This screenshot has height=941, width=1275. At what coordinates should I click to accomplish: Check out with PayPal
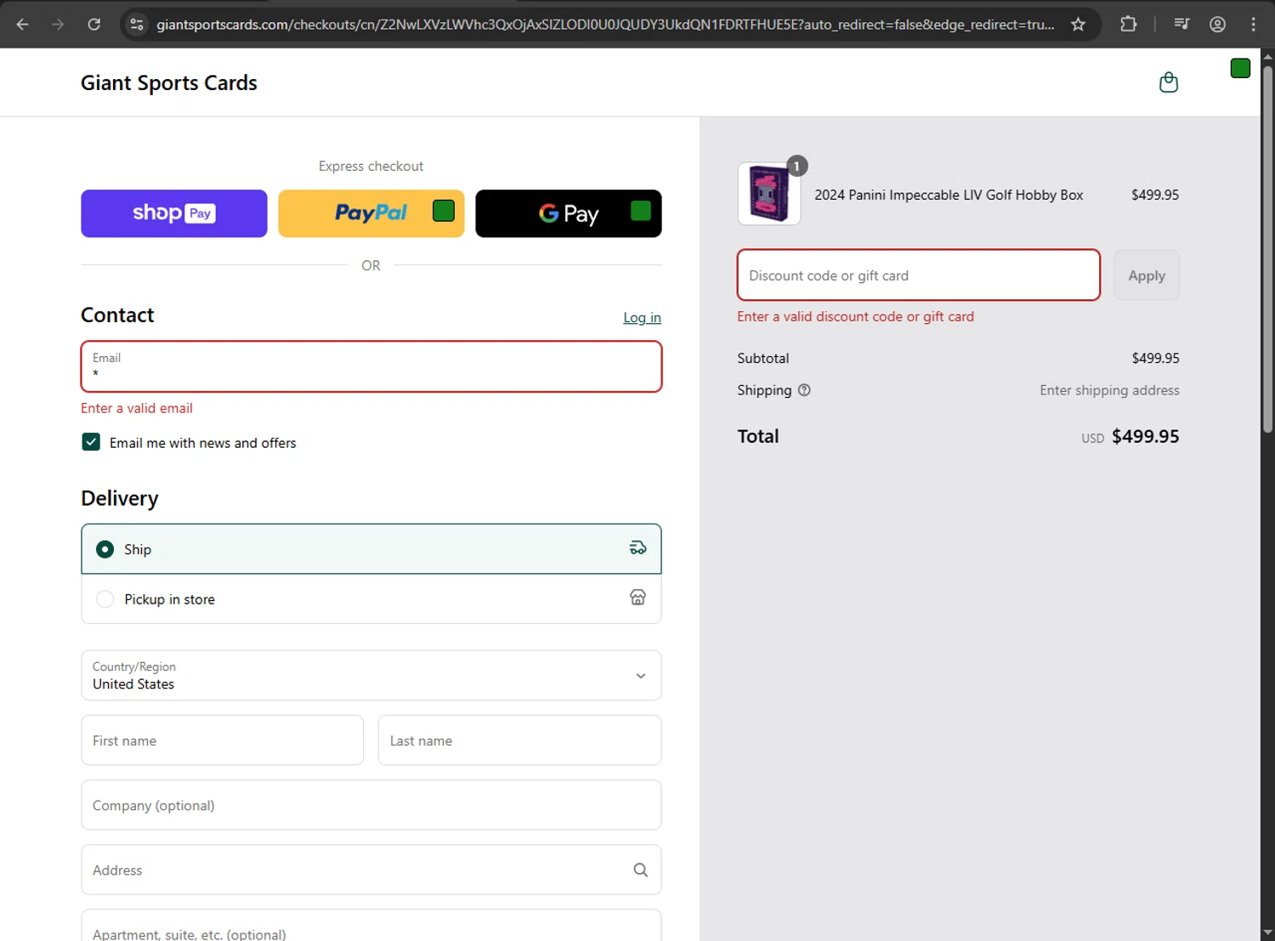(x=371, y=213)
